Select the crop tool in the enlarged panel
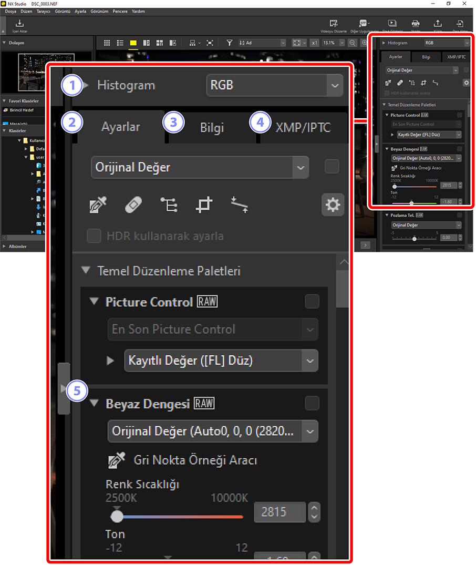The width and height of the screenshot is (476, 565). [204, 205]
